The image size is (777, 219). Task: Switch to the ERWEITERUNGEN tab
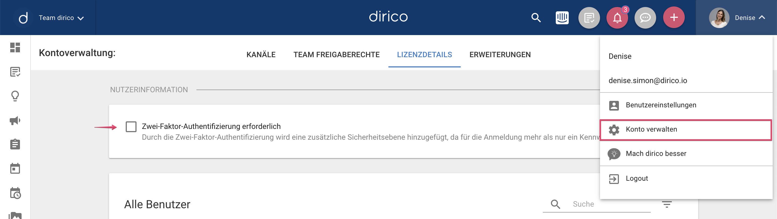pyautogui.click(x=500, y=54)
